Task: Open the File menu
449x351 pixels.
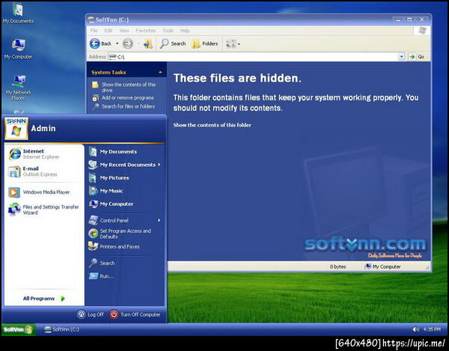Action: pyautogui.click(x=94, y=31)
